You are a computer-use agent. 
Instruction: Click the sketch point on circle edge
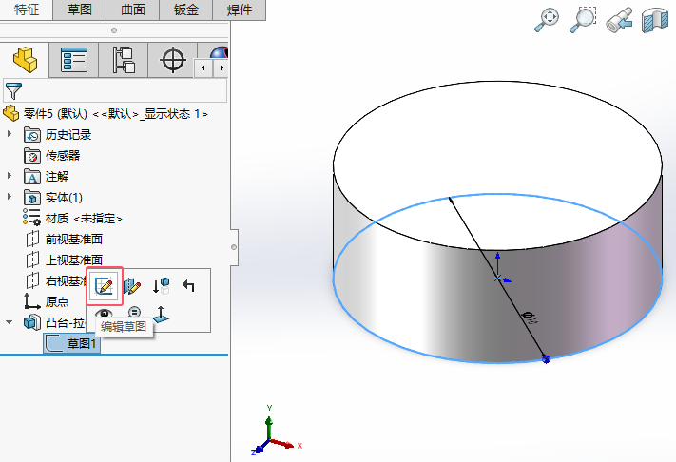click(546, 359)
